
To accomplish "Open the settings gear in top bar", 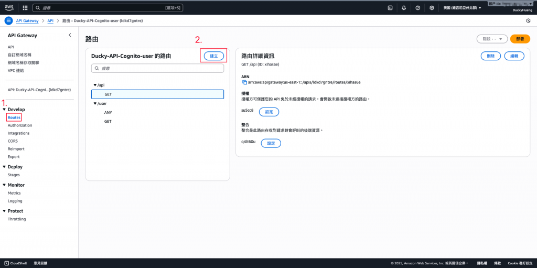I will click(x=432, y=7).
